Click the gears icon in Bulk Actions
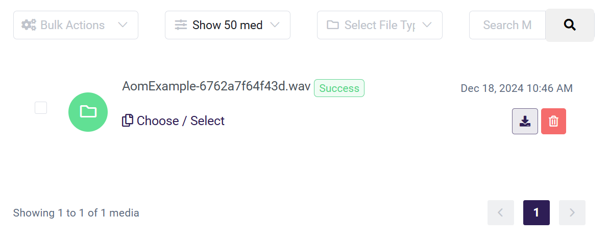Image resolution: width=609 pixels, height=240 pixels. pos(29,25)
